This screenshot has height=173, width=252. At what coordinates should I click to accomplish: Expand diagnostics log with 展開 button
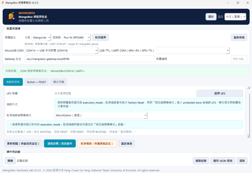click(x=10, y=161)
